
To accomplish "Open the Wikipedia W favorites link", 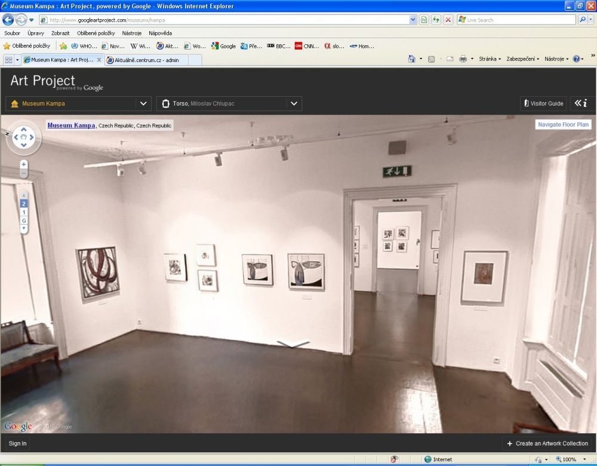I will point(140,46).
